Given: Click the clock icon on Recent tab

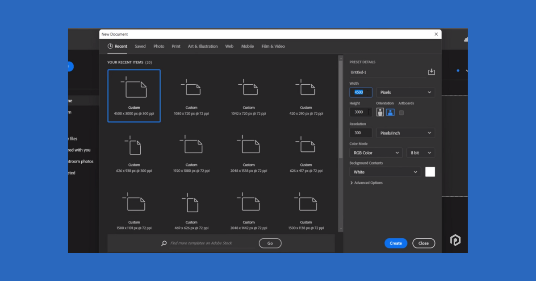Looking at the screenshot, I should 110,46.
